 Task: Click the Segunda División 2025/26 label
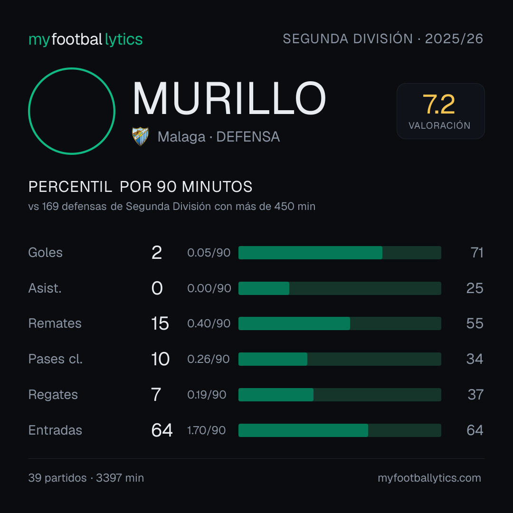383,38
